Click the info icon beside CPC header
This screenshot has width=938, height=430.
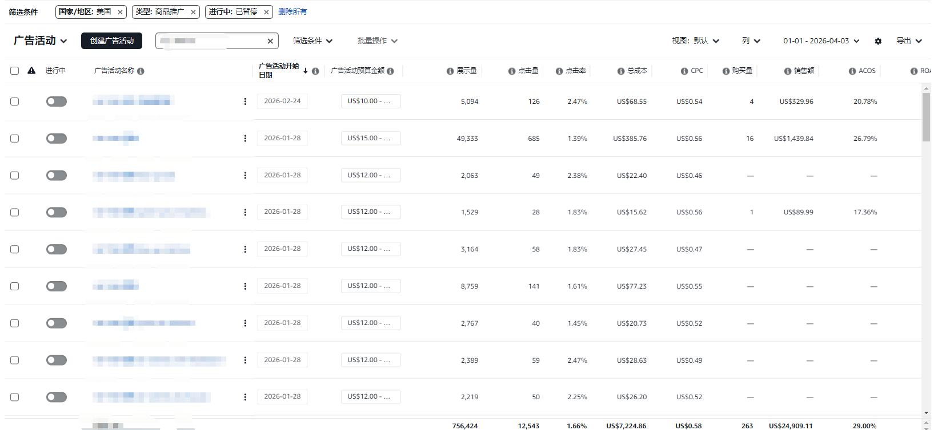point(684,71)
